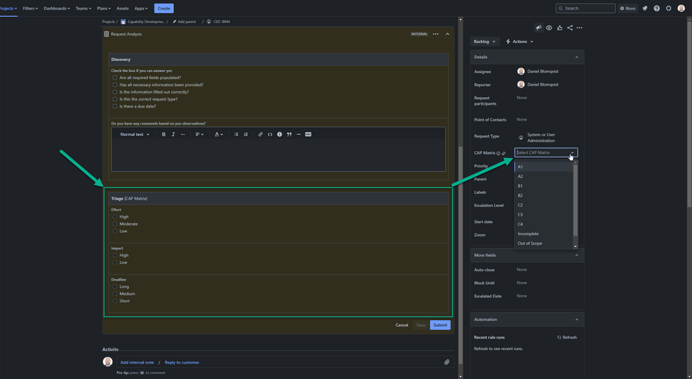Screen dimensions: 692x379
Task: Click the pin icon next to CAP Matrix
Action: click(x=504, y=153)
